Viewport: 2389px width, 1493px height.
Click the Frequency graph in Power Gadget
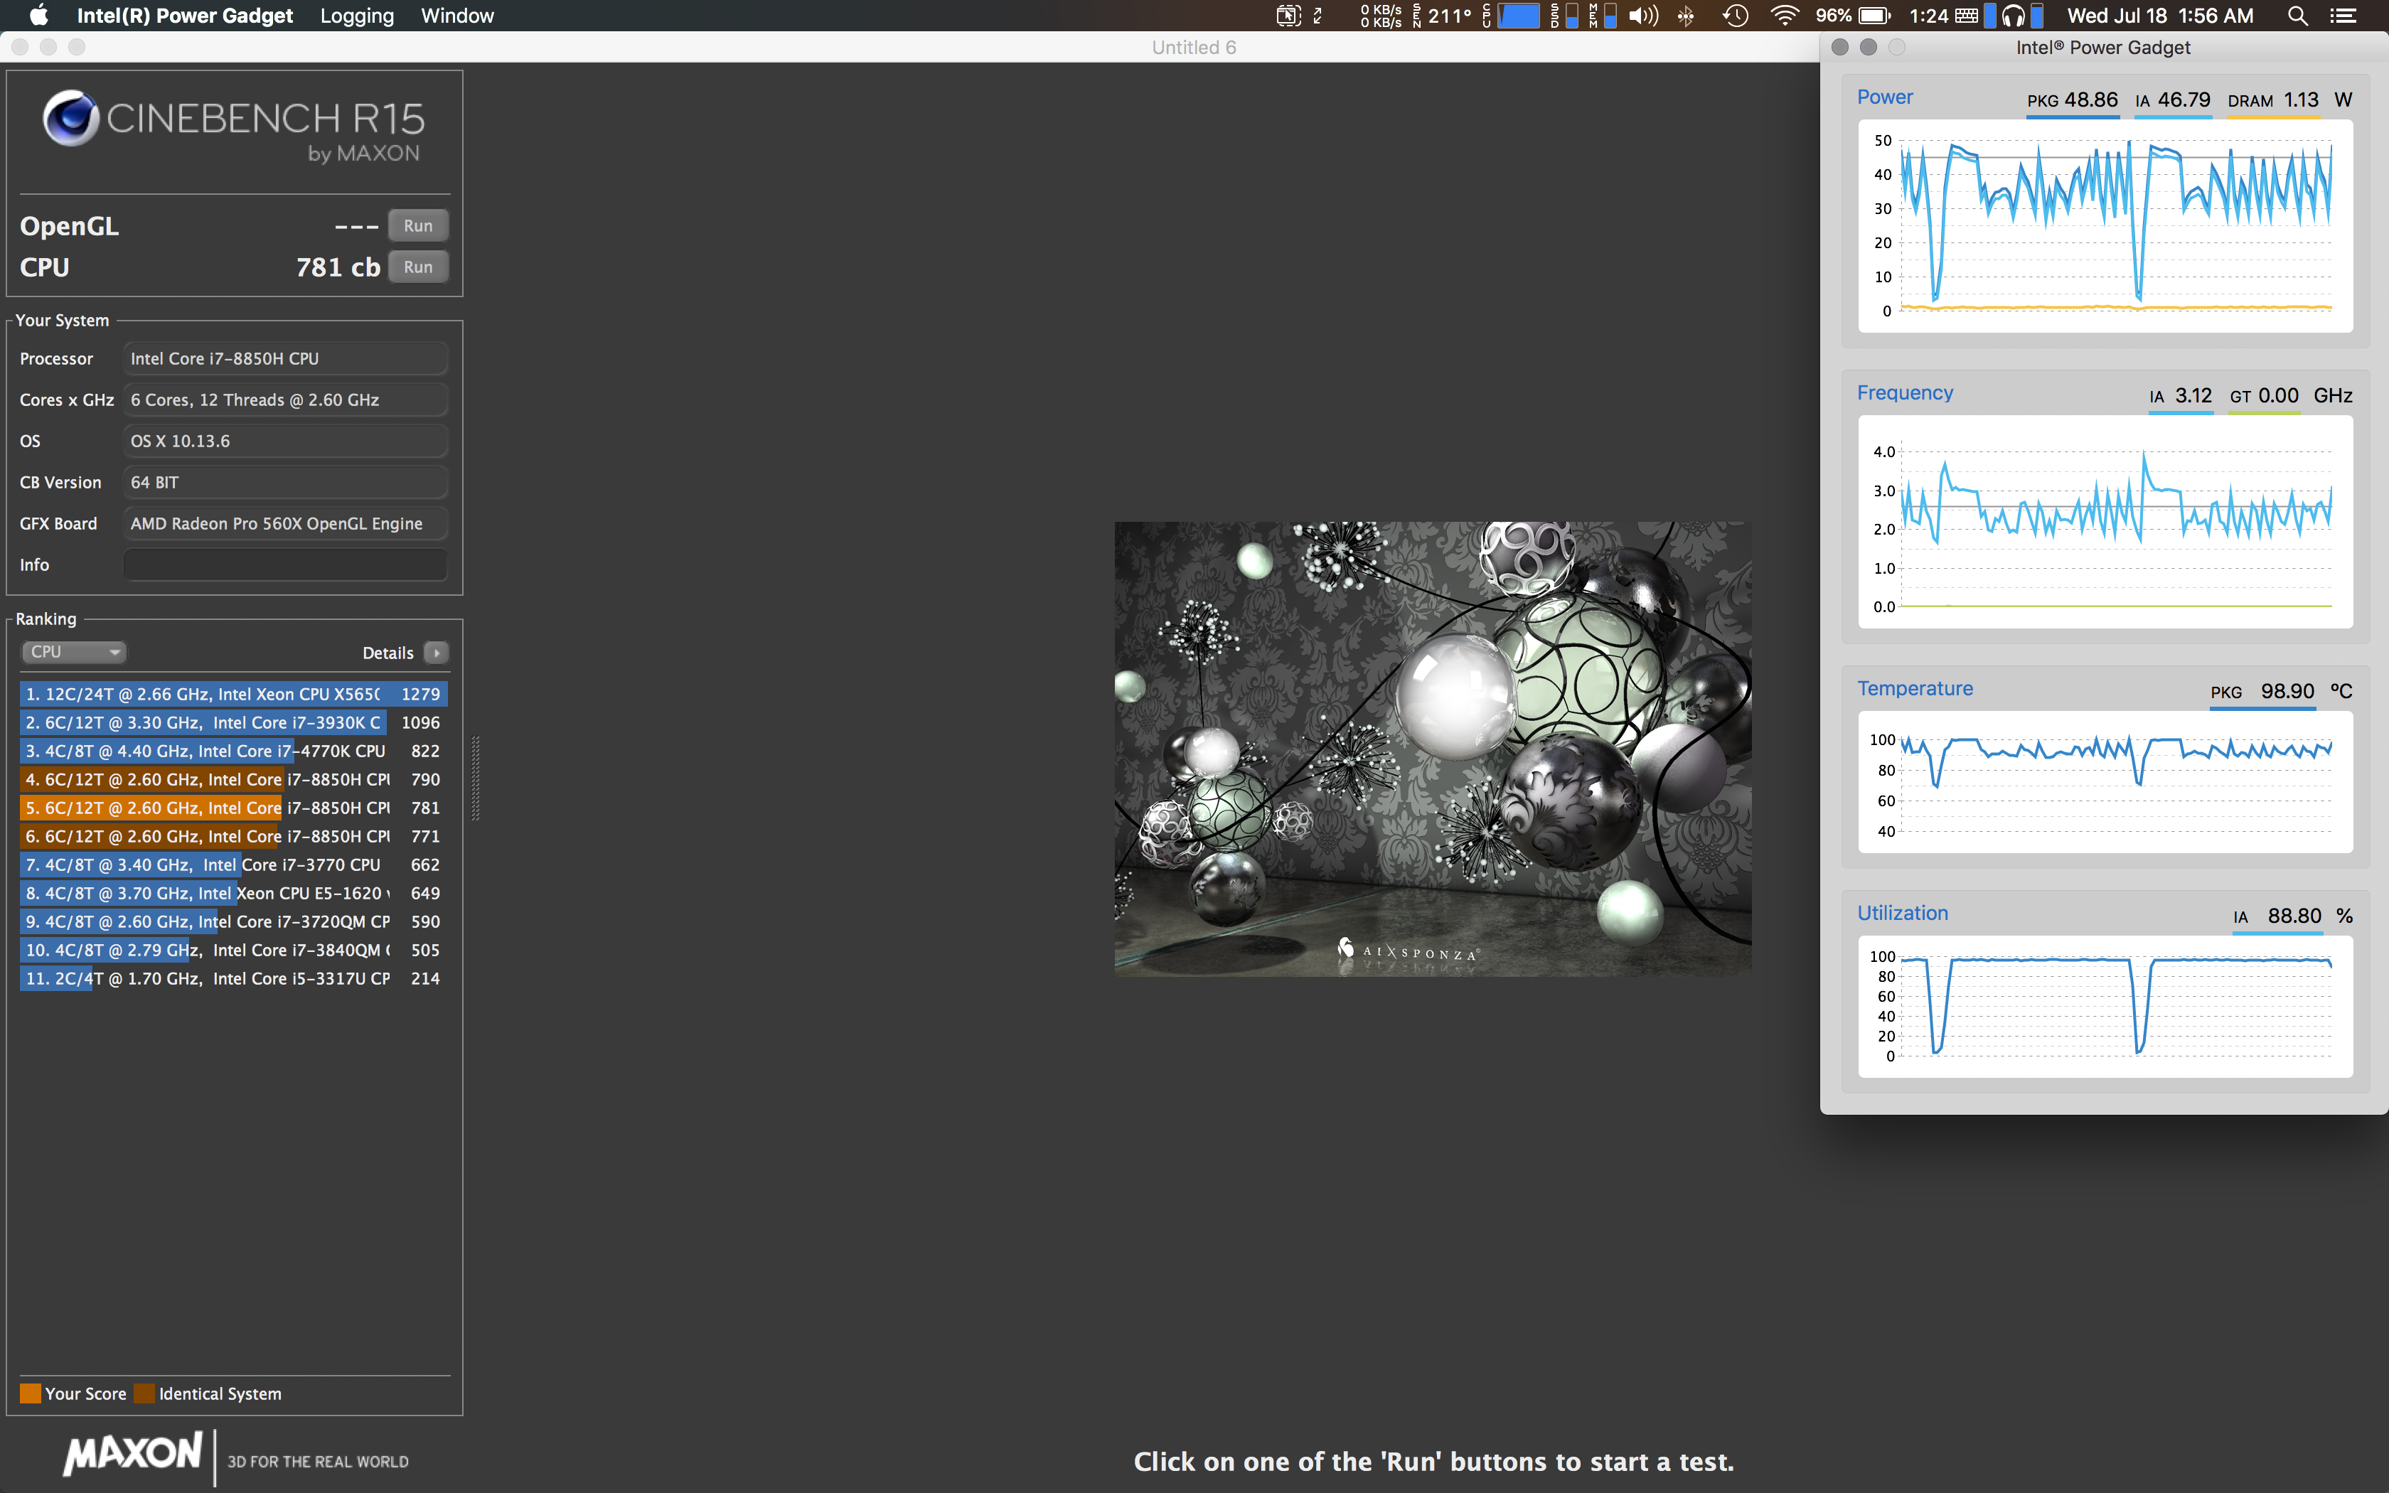(2105, 521)
